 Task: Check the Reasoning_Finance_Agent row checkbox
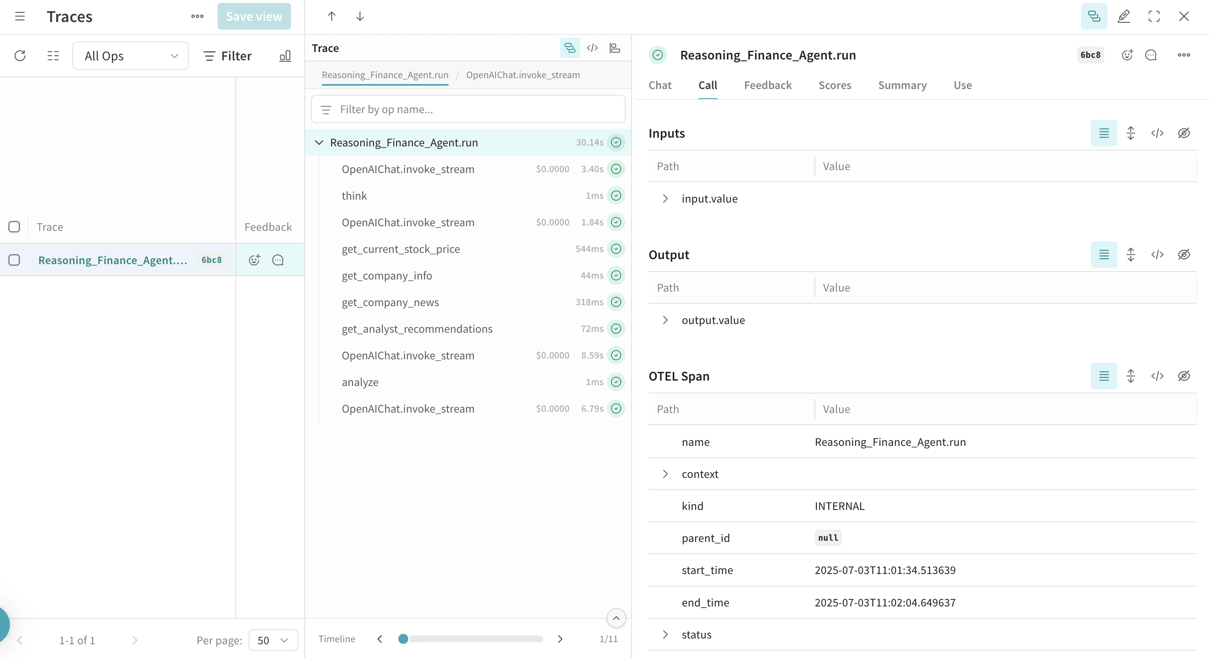(x=14, y=260)
